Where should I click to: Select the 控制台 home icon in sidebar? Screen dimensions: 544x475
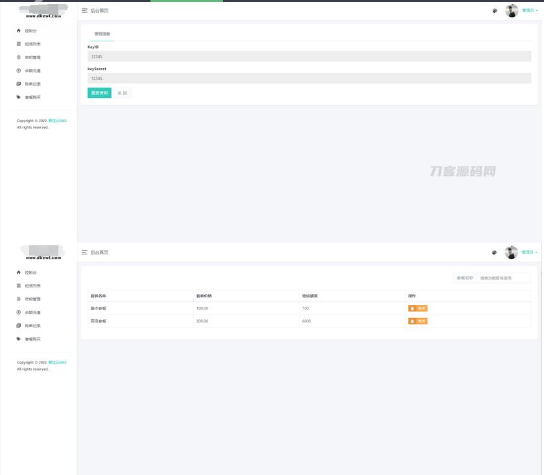(19, 30)
